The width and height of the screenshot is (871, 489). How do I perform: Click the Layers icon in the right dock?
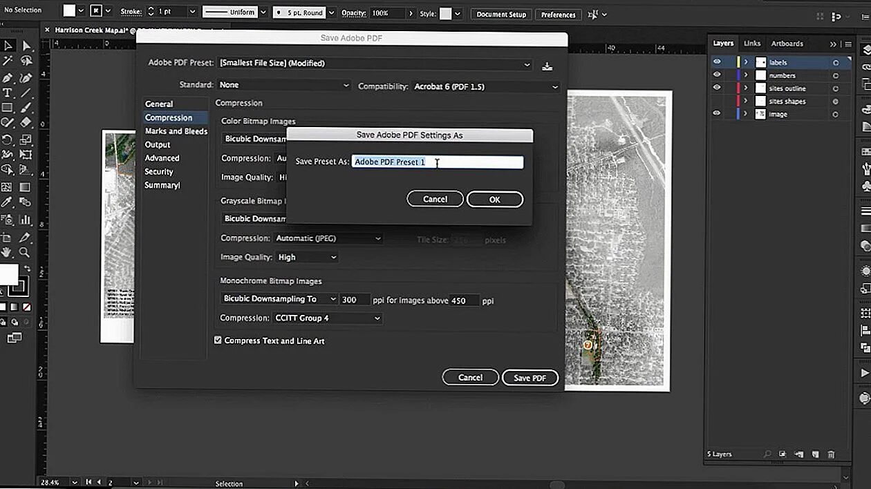pyautogui.click(x=865, y=49)
